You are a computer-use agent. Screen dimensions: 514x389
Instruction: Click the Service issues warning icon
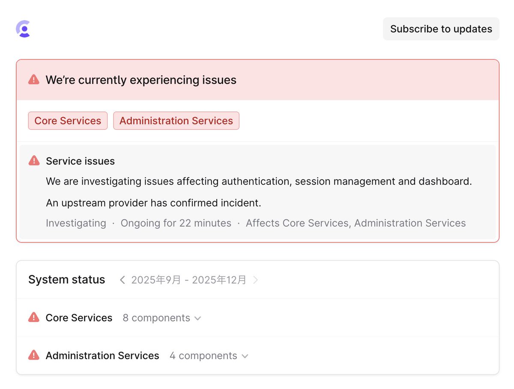coord(34,161)
